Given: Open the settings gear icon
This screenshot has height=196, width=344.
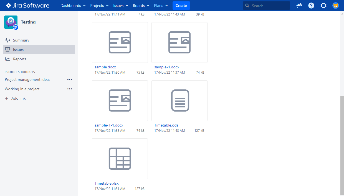Looking at the screenshot, I should [323, 6].
